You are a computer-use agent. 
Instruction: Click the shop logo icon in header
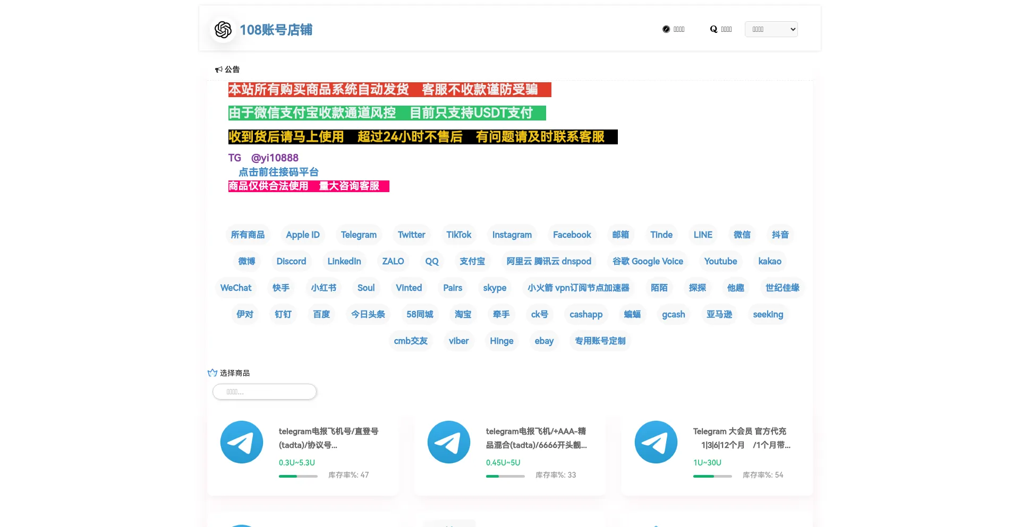[x=223, y=30]
